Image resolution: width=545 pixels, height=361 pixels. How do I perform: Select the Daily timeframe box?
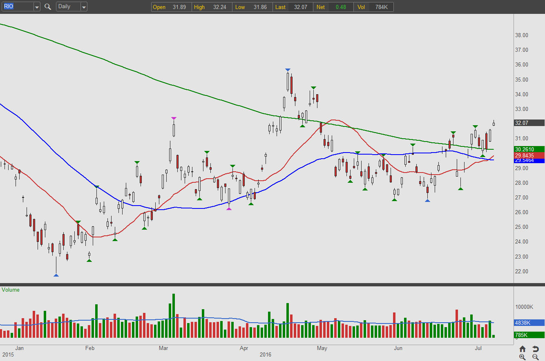[68, 7]
